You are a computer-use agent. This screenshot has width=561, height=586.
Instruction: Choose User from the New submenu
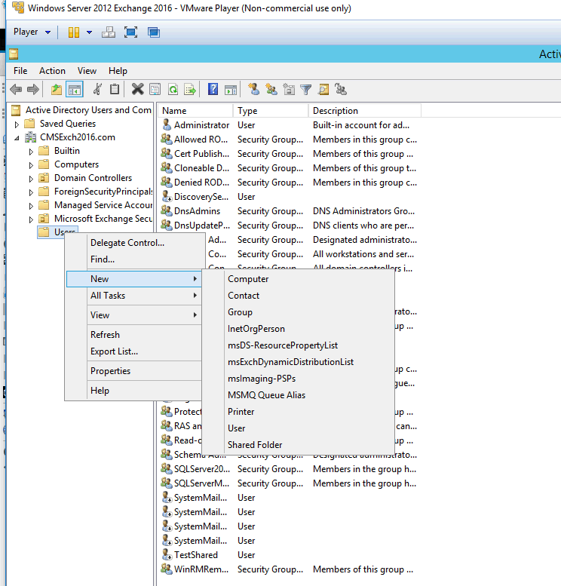click(x=237, y=428)
